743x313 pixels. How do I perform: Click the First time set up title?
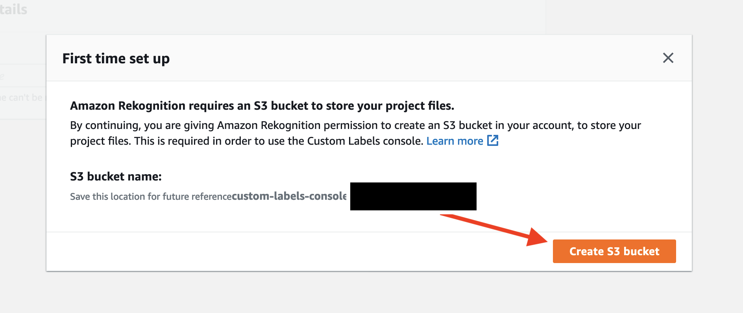116,59
